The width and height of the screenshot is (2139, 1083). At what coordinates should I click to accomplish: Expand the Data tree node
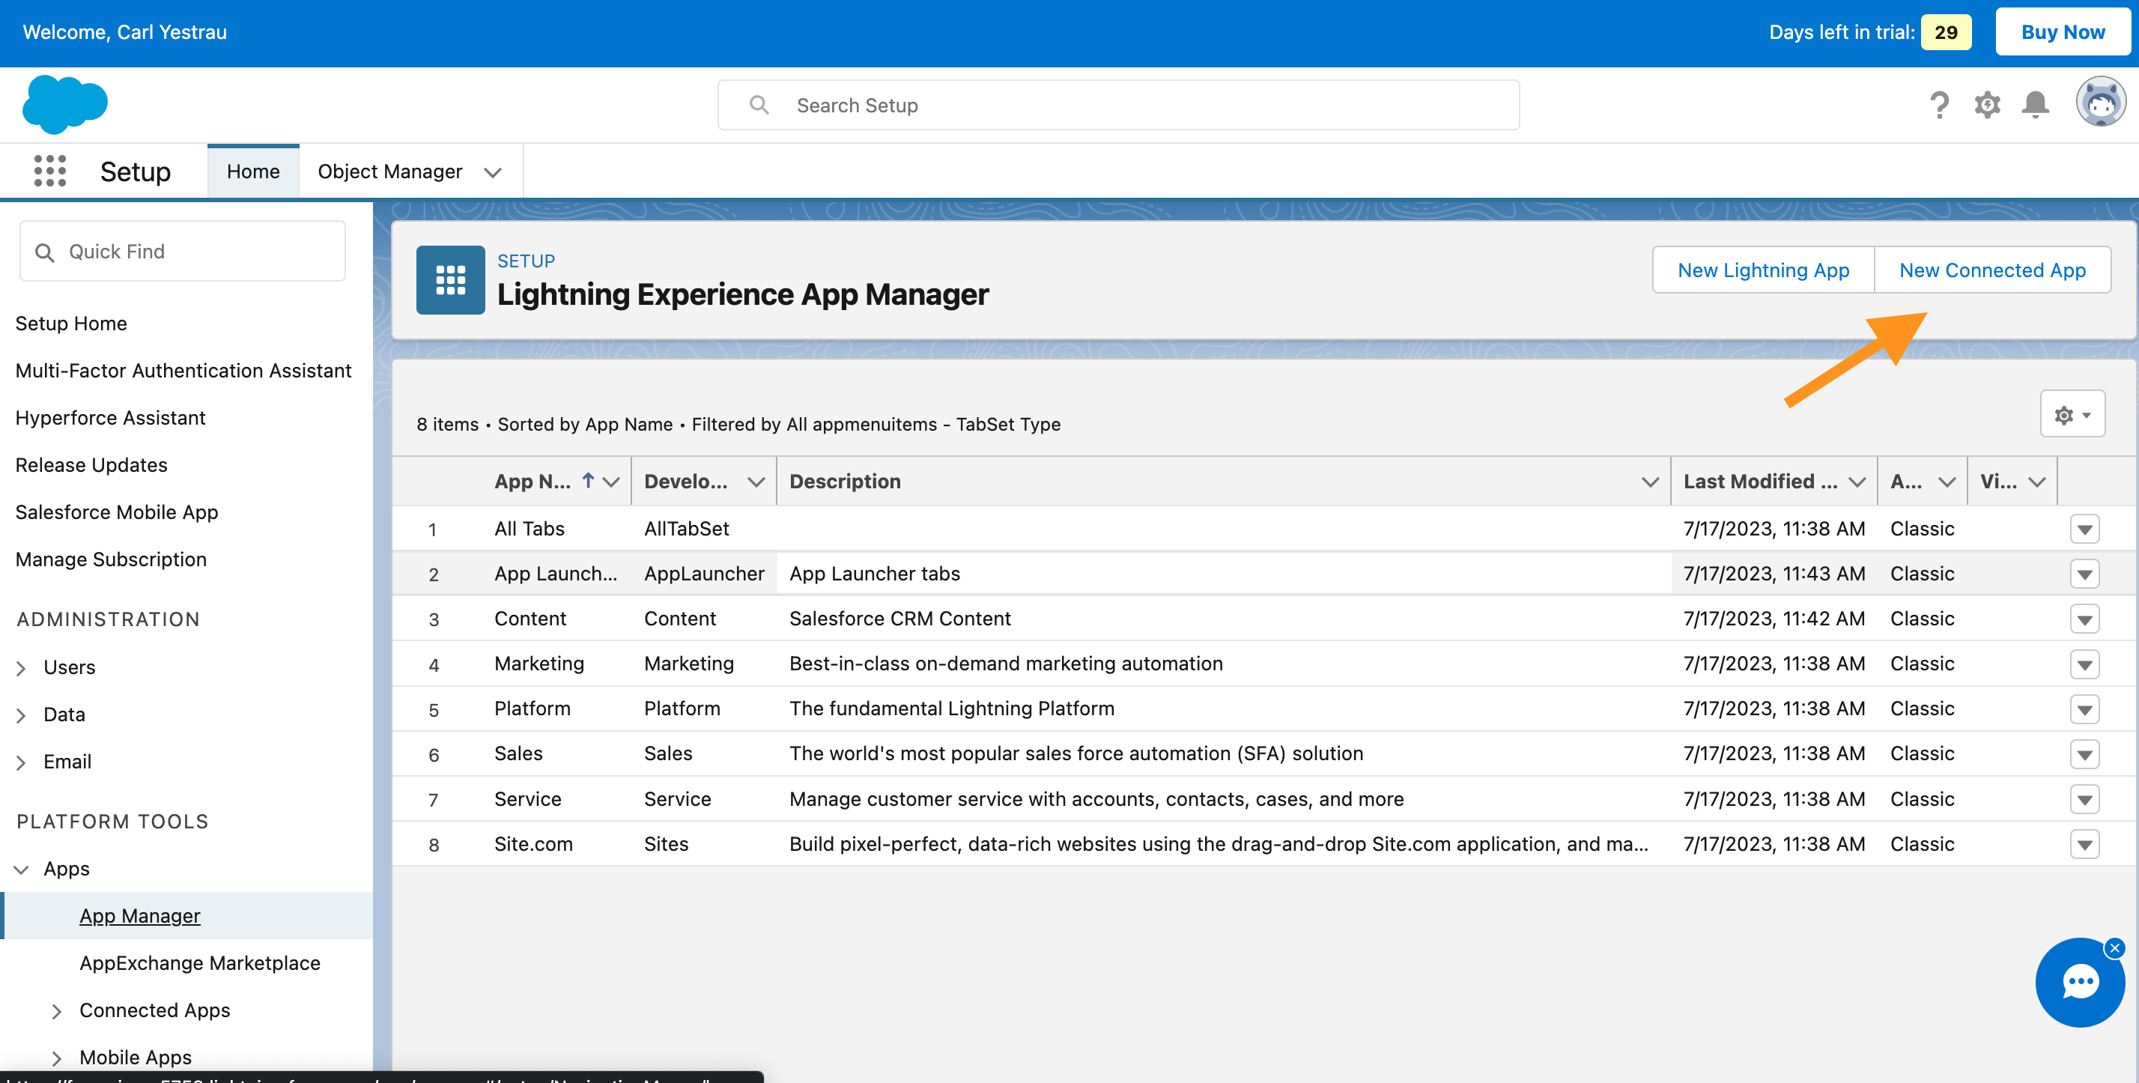[x=22, y=715]
